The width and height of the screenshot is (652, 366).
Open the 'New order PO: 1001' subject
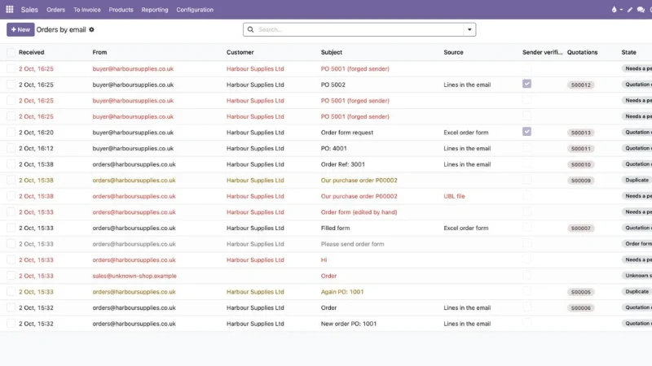pos(349,324)
